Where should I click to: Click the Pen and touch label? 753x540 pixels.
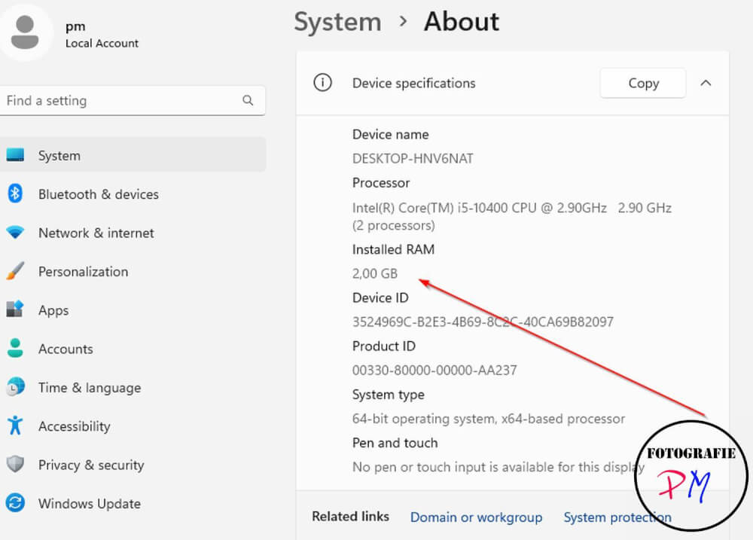click(395, 443)
